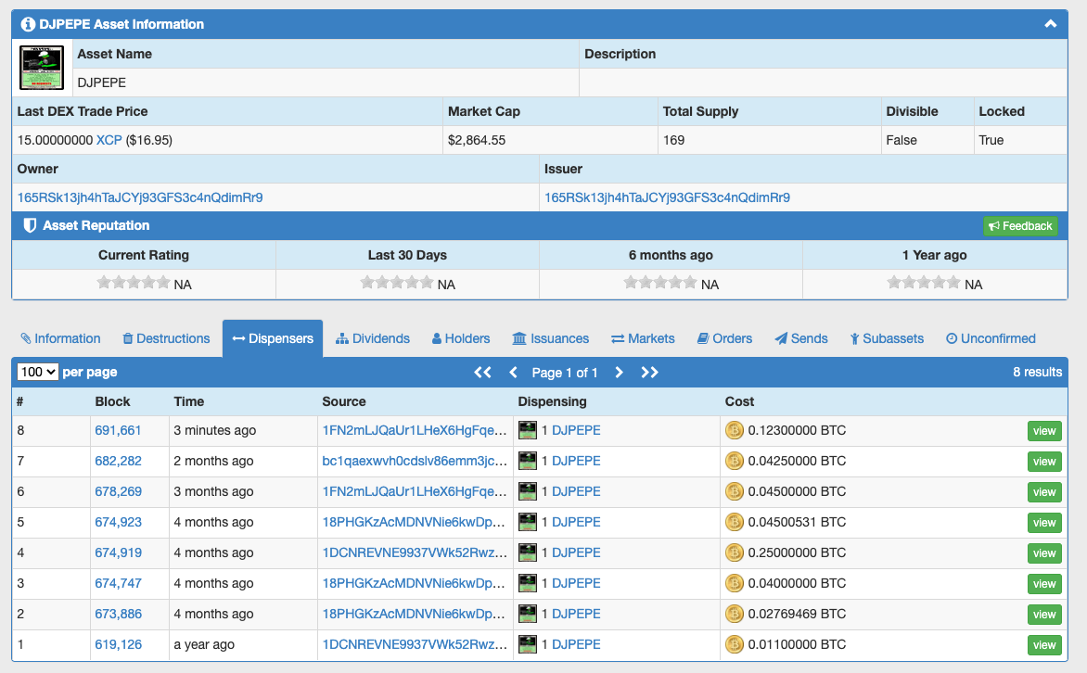Open block 673,886 link
Image resolution: width=1087 pixels, height=673 pixels.
click(x=118, y=614)
